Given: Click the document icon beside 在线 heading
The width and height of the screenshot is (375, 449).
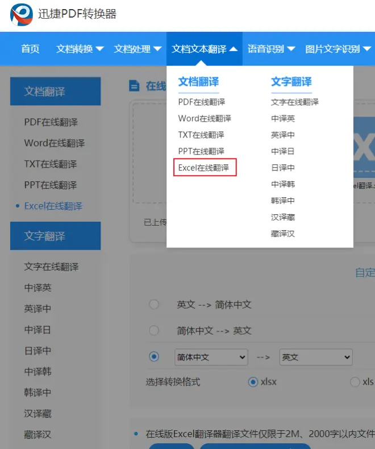Looking at the screenshot, I should coord(134,86).
